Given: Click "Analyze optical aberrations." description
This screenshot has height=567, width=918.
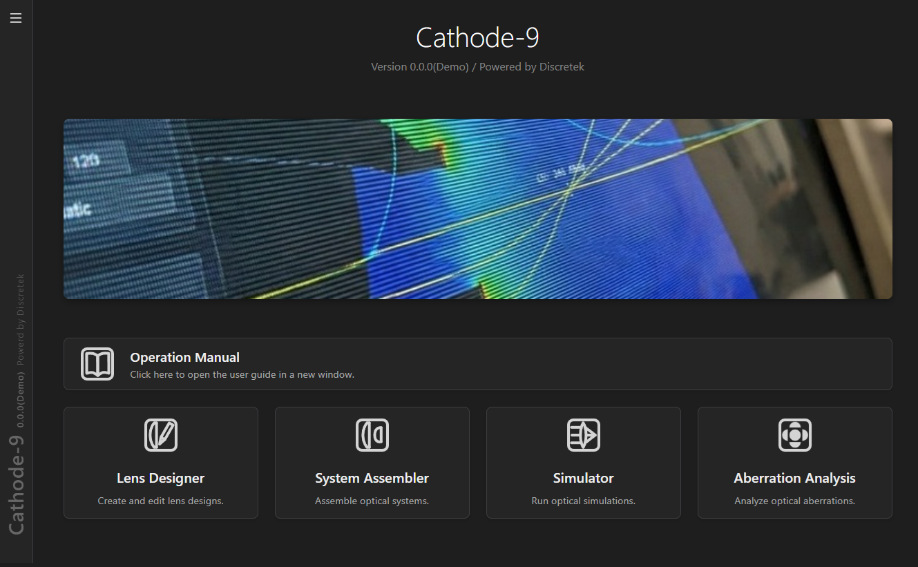Looking at the screenshot, I should coord(794,501).
